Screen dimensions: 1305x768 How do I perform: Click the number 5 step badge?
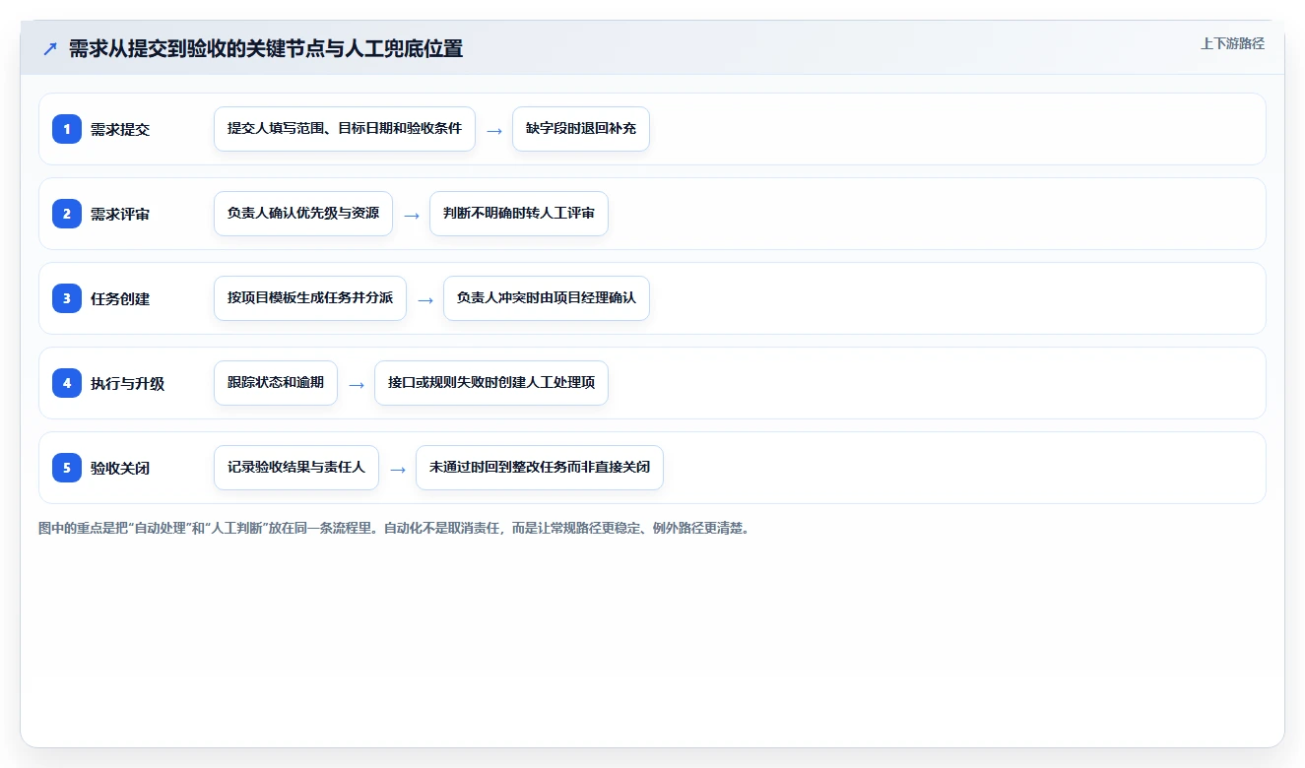click(x=67, y=468)
